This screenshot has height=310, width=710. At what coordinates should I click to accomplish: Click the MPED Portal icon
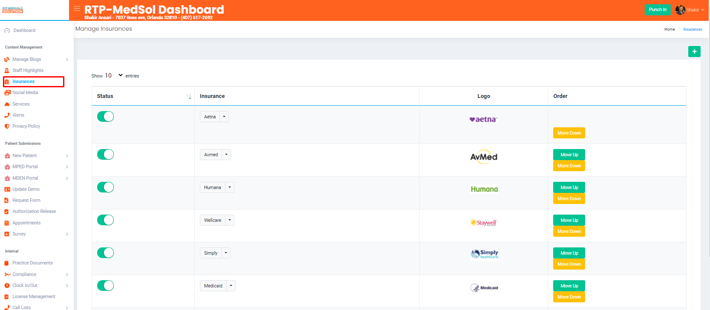click(7, 167)
